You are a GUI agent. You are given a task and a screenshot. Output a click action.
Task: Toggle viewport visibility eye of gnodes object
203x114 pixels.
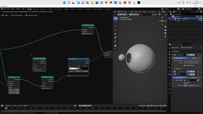(199, 18)
